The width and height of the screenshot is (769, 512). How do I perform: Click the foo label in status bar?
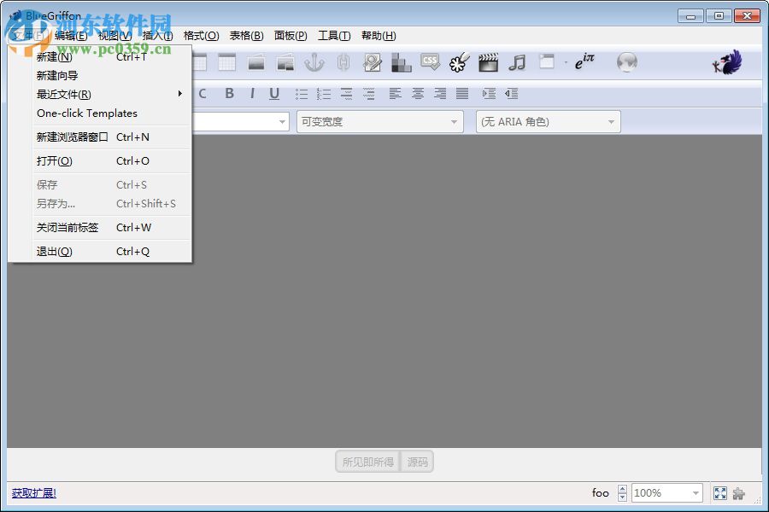pos(601,493)
